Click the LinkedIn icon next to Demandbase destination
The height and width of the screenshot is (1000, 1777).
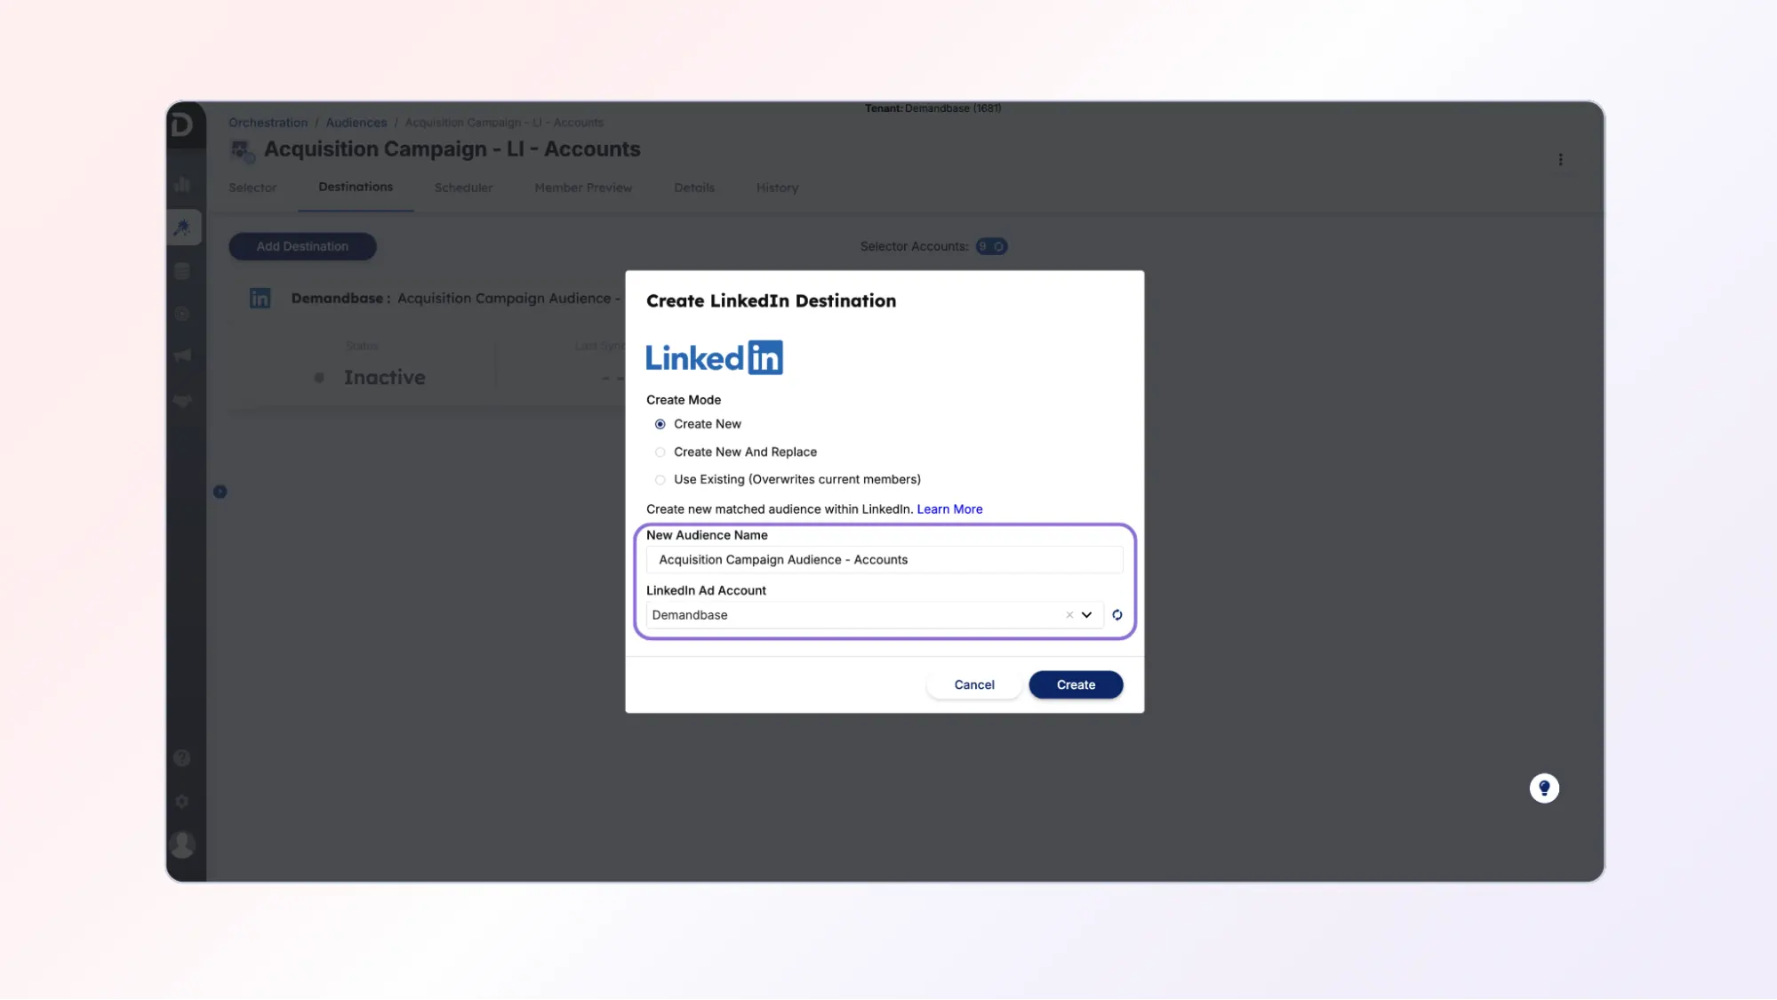click(x=260, y=298)
